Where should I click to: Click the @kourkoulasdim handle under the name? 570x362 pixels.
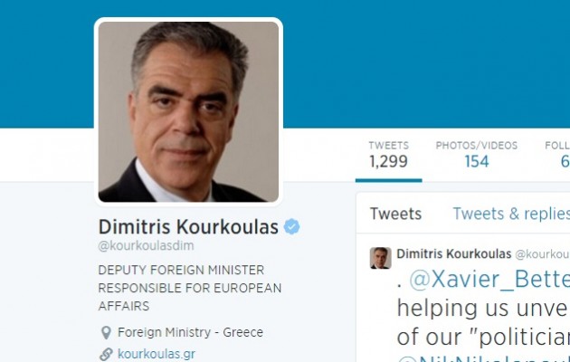pos(147,245)
